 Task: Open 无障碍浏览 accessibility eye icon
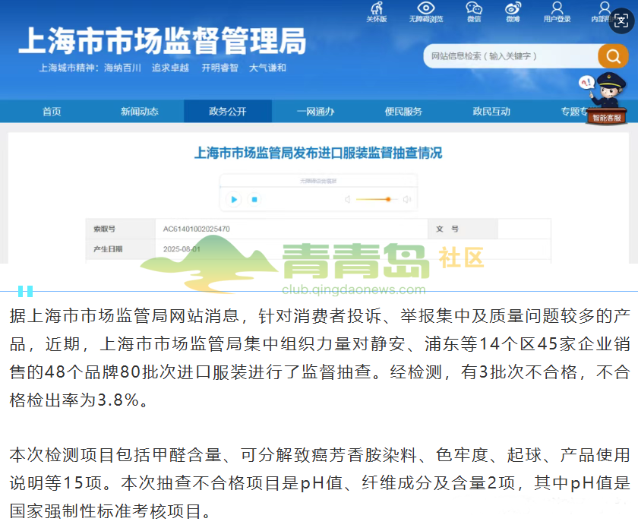coord(425,9)
